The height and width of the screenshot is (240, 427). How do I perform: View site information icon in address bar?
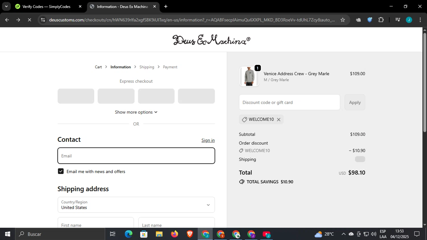click(x=43, y=20)
